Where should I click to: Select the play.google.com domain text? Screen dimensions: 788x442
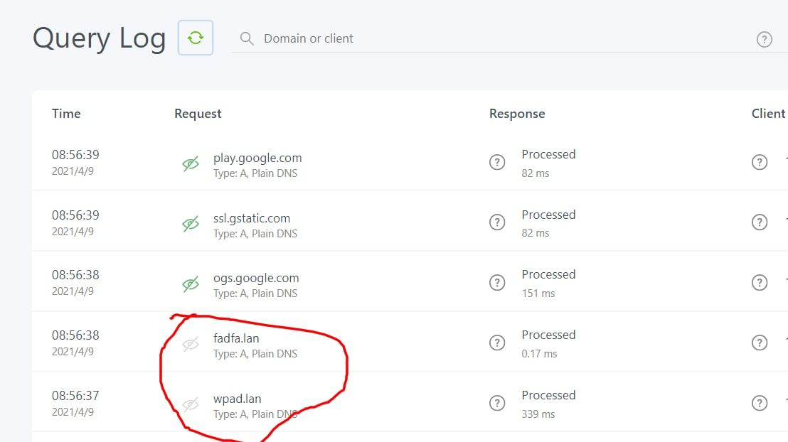(257, 158)
